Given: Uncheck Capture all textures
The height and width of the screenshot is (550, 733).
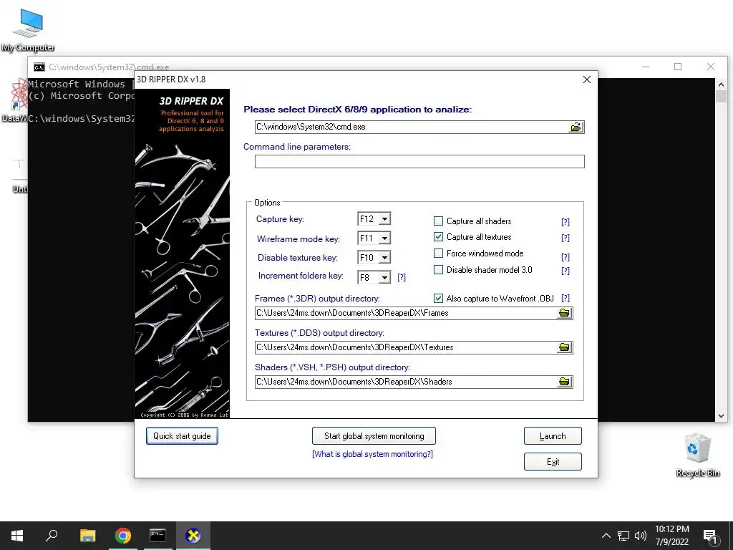Looking at the screenshot, I should coord(438,236).
